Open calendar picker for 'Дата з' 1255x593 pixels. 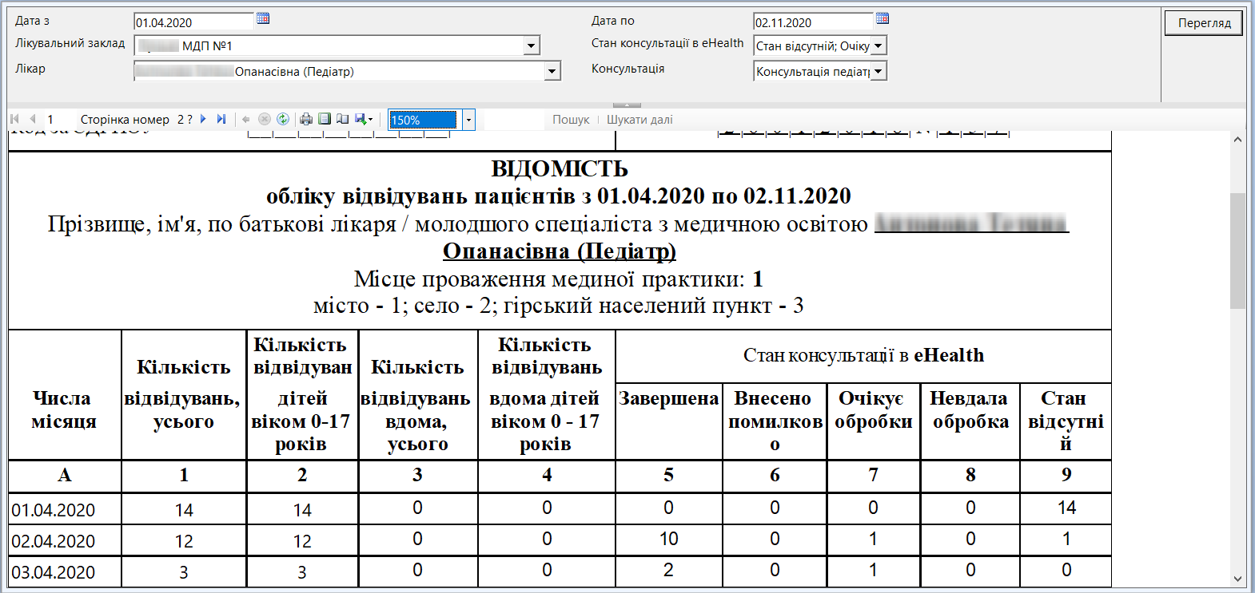[x=263, y=18]
